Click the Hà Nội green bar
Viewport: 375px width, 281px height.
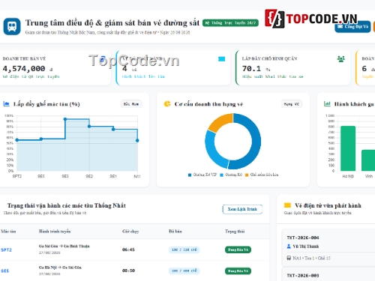348,148
